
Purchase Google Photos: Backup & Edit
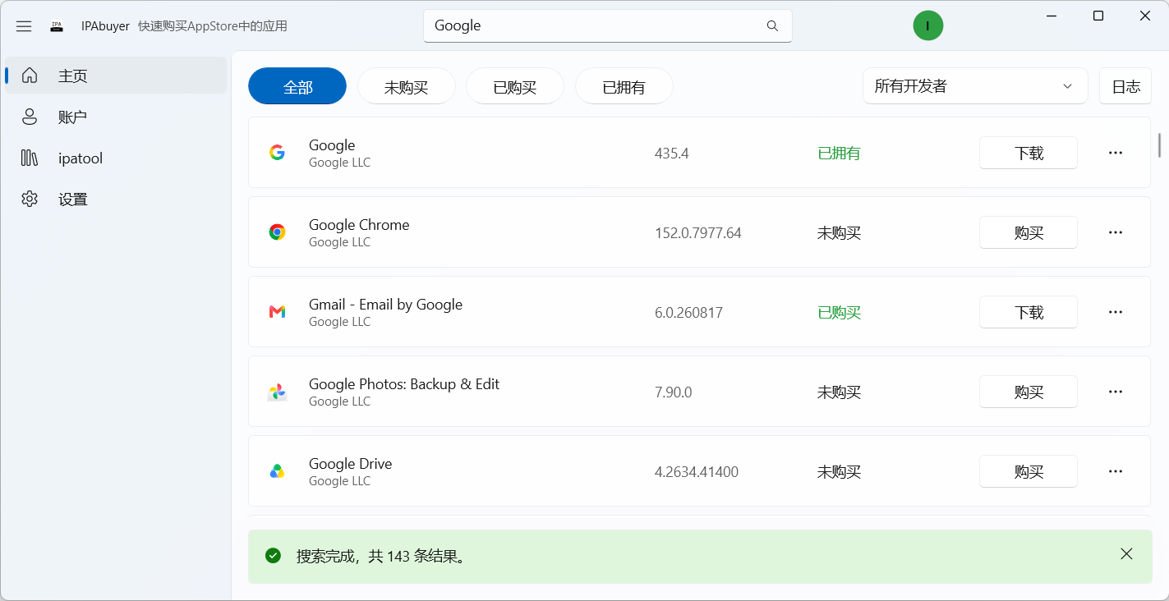(x=1029, y=392)
